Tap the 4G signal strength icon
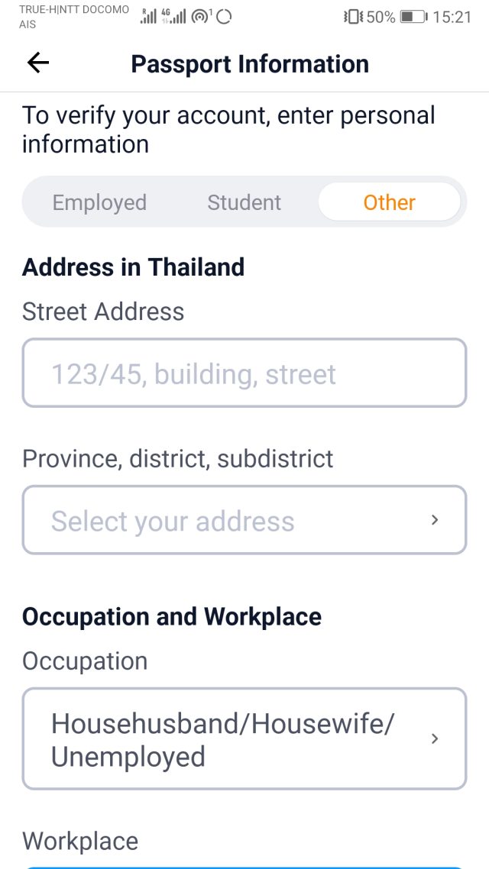 click(x=173, y=16)
